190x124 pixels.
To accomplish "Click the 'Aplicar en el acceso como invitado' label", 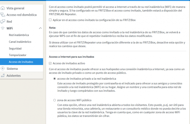I will [x=94, y=20].
